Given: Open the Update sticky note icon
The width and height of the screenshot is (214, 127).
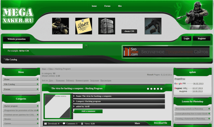Looking at the screenshot, I should click(x=84, y=26).
